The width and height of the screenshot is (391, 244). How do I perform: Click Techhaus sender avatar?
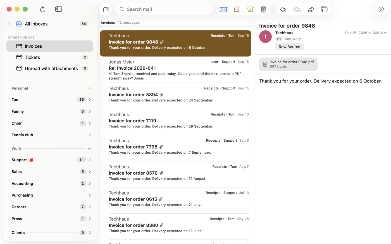coord(265,37)
